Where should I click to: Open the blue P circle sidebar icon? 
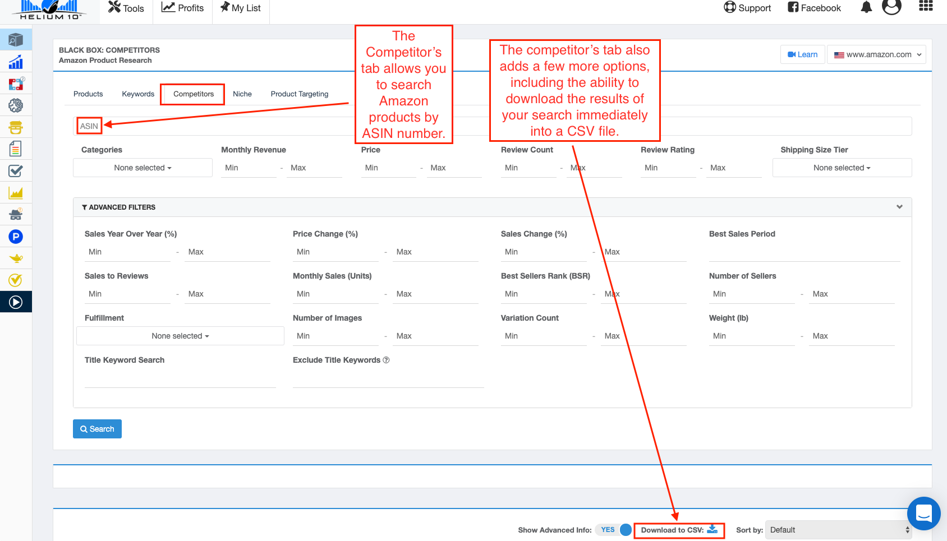click(16, 237)
